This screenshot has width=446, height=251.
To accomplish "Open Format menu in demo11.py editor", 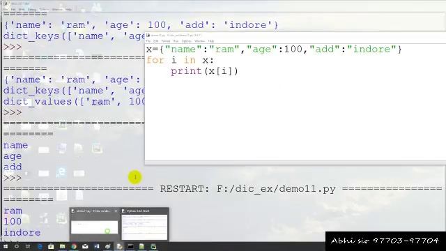I will pyautogui.click(x=166, y=41).
